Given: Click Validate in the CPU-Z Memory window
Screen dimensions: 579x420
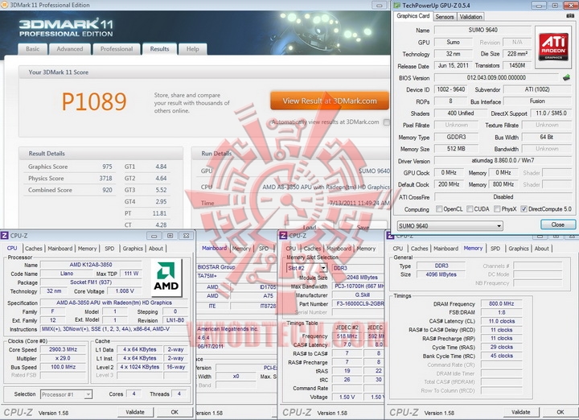Looking at the screenshot, I should click(520, 412).
